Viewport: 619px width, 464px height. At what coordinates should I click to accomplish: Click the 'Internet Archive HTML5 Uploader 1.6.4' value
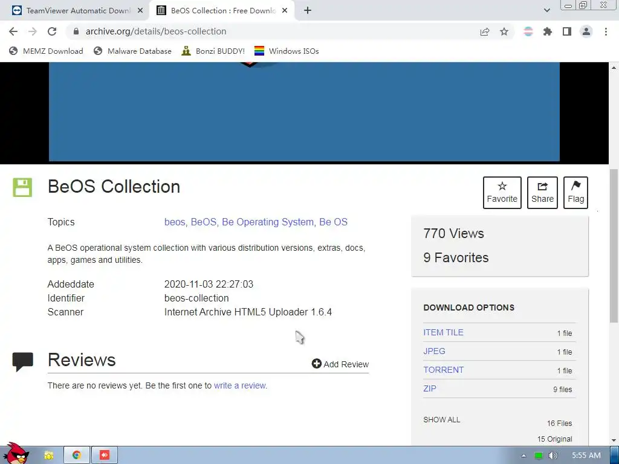tap(248, 312)
